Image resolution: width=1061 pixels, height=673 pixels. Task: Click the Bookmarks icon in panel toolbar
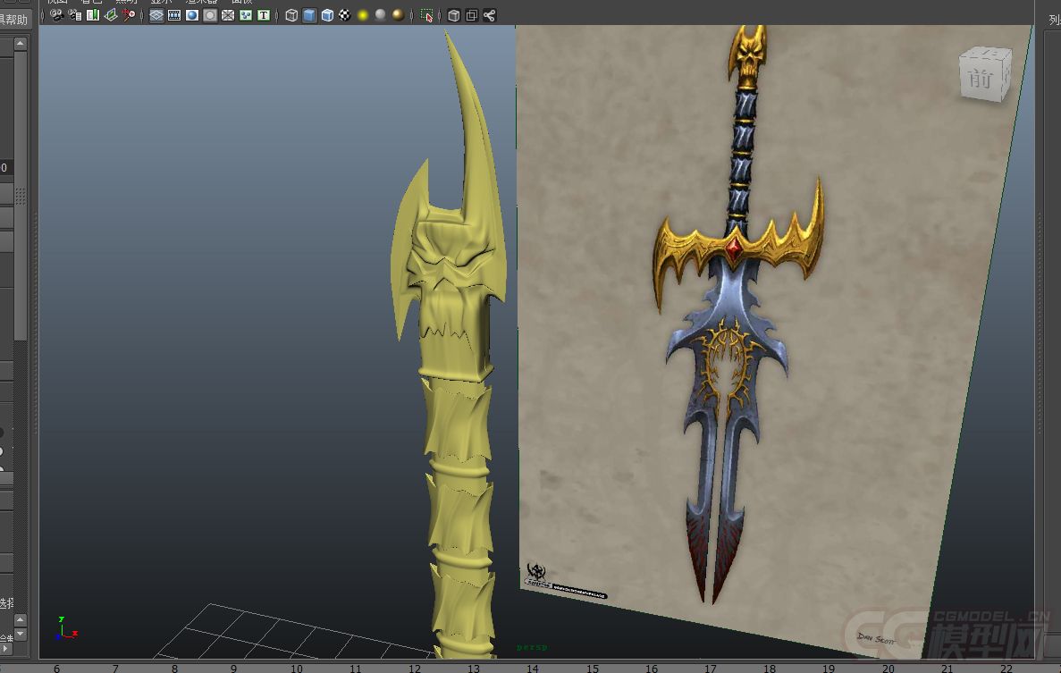pos(93,15)
